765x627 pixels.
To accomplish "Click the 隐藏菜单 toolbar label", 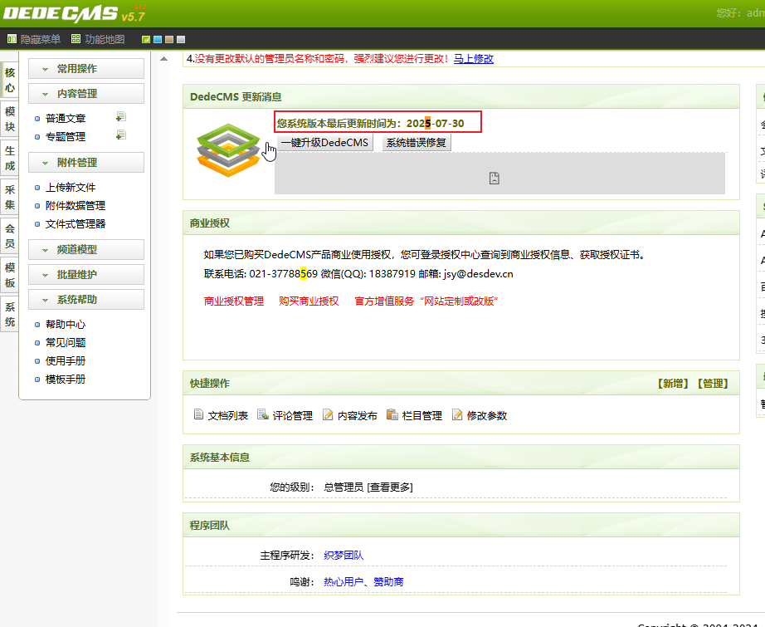I will click(41, 39).
